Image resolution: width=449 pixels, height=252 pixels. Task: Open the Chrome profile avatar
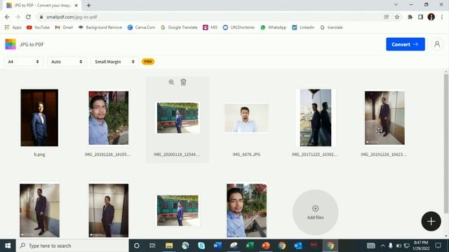click(x=431, y=17)
